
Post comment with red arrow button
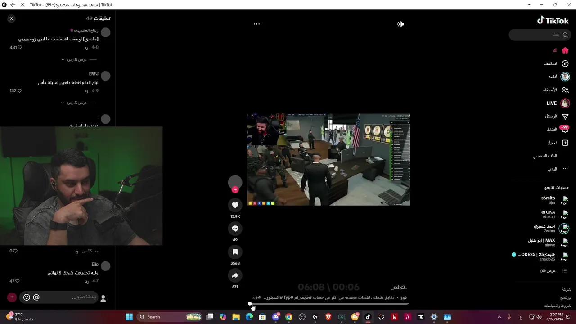12,297
